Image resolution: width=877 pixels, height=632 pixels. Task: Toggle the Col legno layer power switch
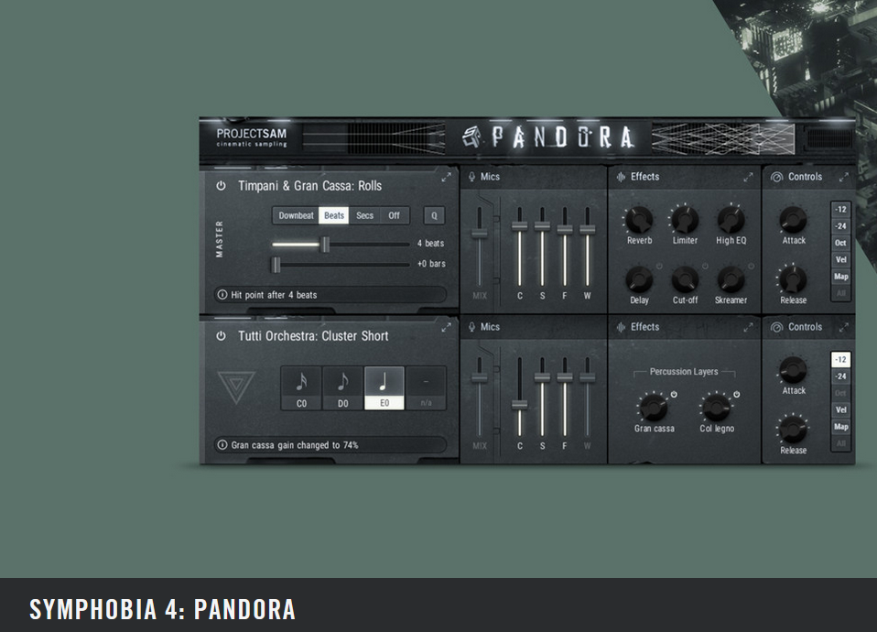737,395
